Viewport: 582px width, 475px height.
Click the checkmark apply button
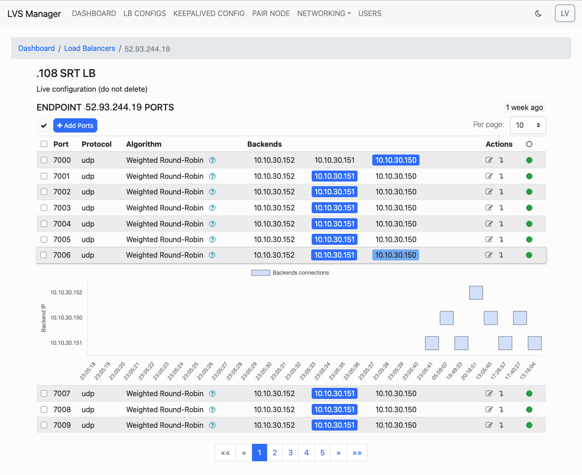pos(44,126)
